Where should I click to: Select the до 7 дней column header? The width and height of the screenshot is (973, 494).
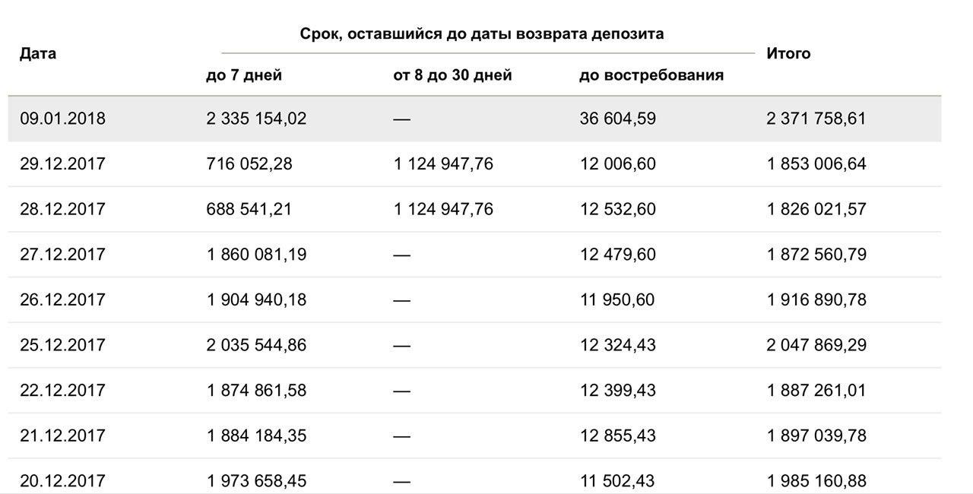coord(244,75)
